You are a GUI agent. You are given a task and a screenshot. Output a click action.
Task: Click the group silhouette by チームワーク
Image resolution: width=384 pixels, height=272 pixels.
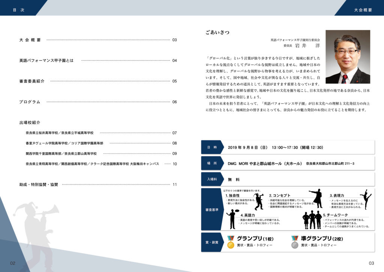(x=312, y=220)
